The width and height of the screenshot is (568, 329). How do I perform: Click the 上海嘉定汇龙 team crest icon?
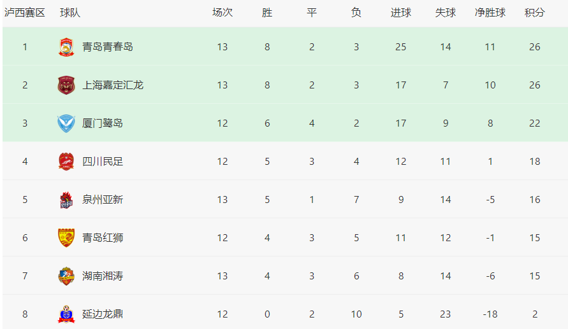(x=66, y=85)
